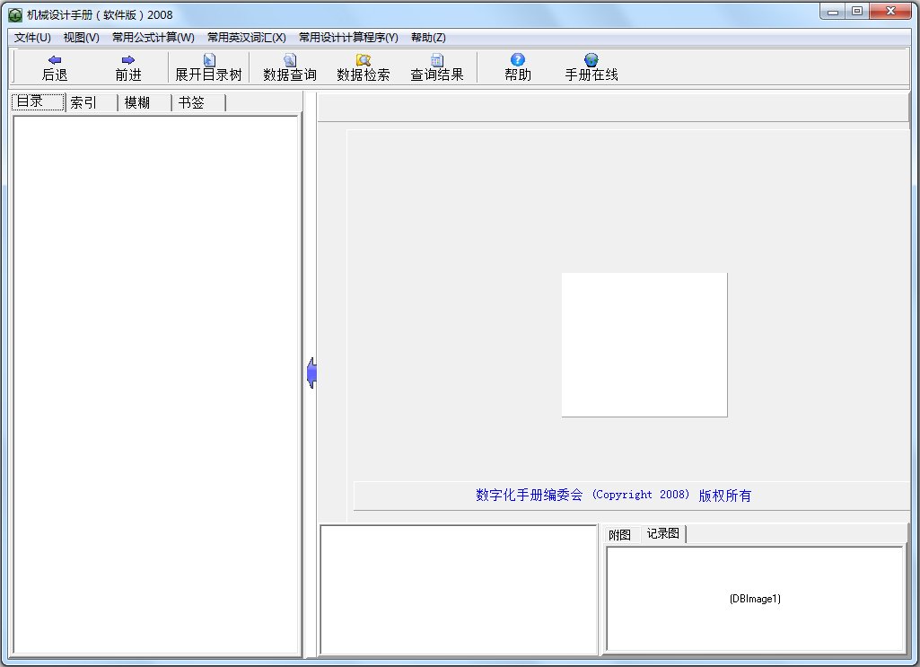Click the 后退 back arrow icon
The height and width of the screenshot is (667, 920).
[55, 60]
